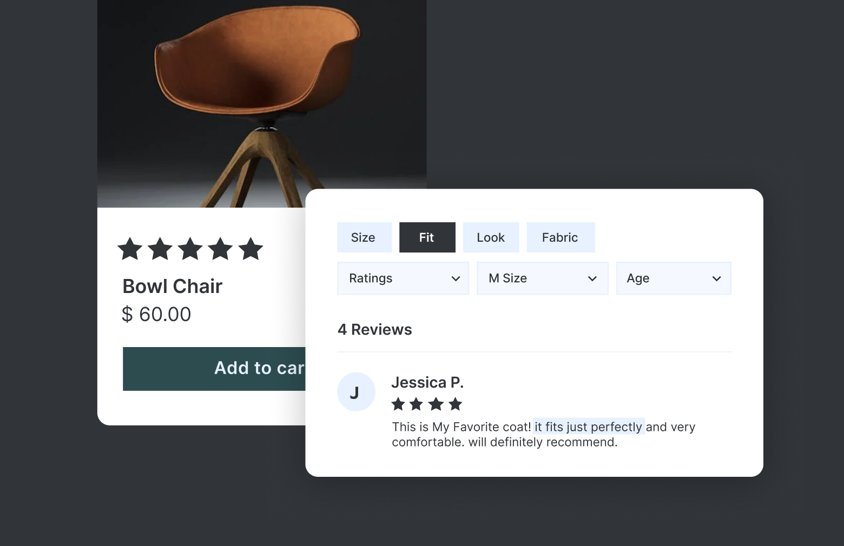Image resolution: width=844 pixels, height=546 pixels.
Task: Click the third product rating star
Action: pyautogui.click(x=190, y=249)
